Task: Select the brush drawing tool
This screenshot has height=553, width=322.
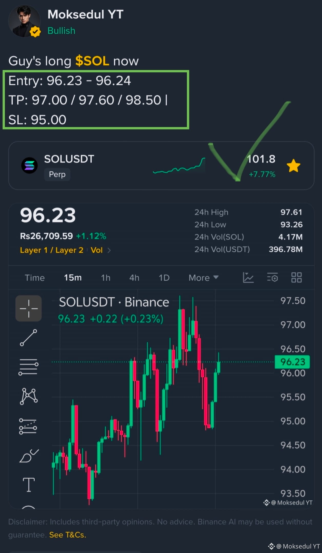Action: click(29, 456)
